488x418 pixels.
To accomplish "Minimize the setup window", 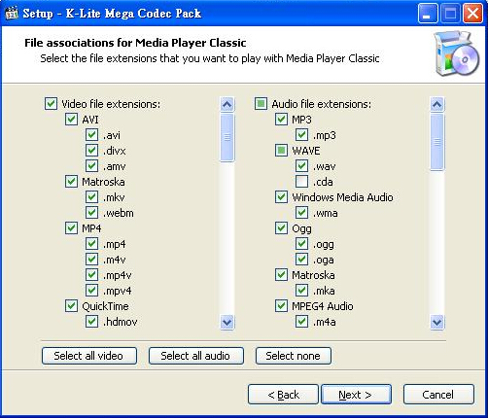I will click(428, 14).
